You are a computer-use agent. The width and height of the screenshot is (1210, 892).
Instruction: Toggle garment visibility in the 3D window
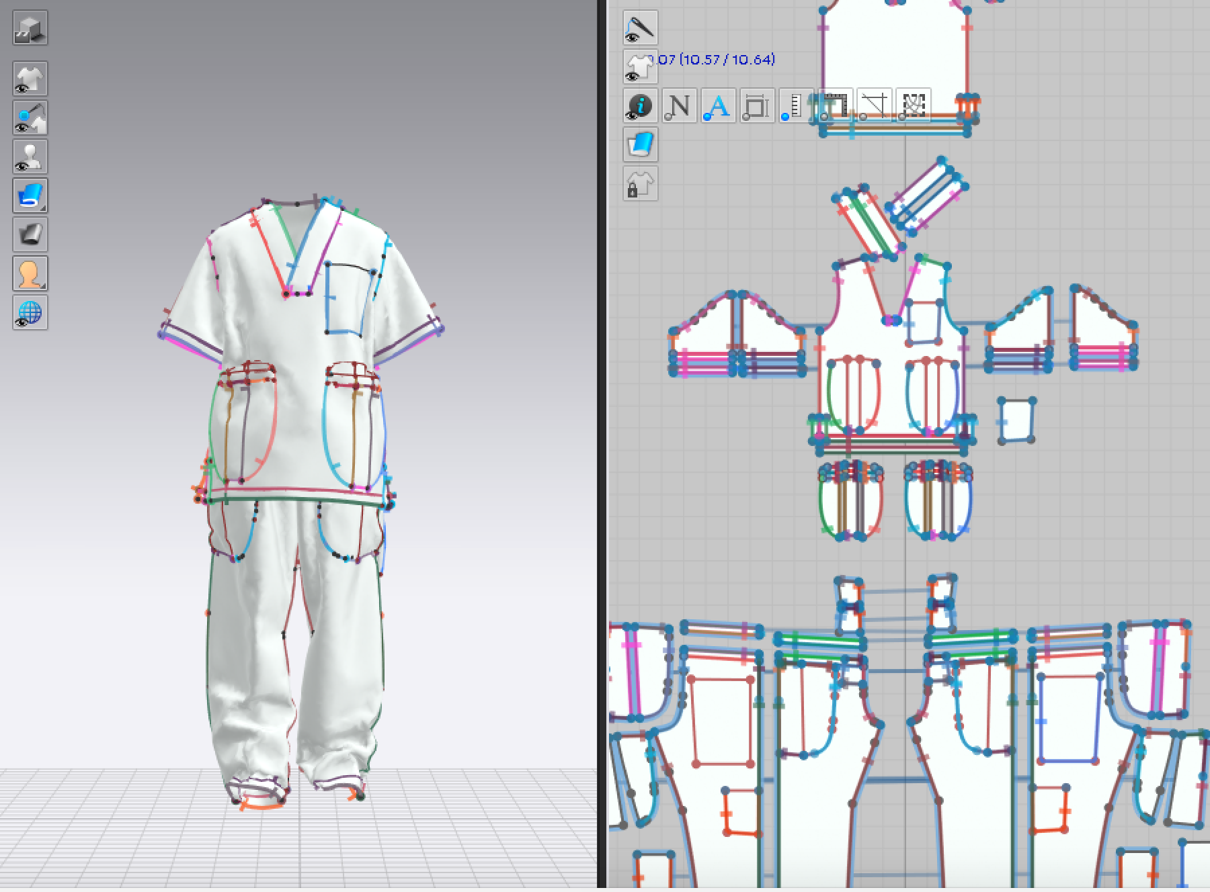(x=30, y=79)
